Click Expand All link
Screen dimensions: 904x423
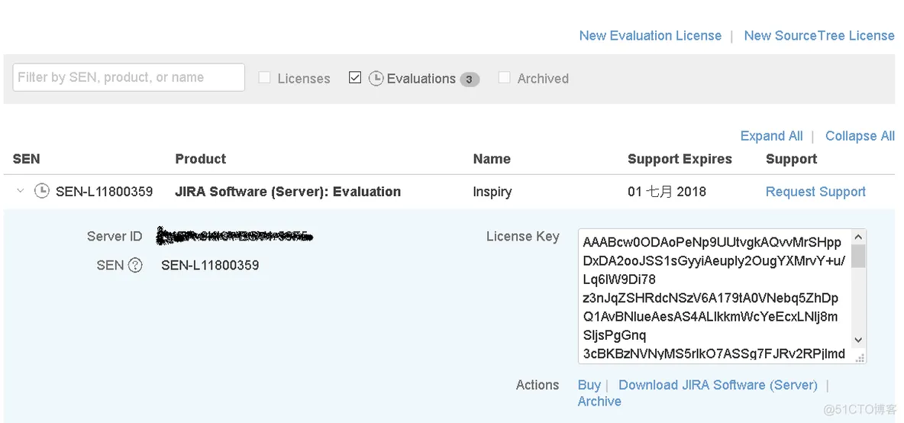click(x=771, y=136)
